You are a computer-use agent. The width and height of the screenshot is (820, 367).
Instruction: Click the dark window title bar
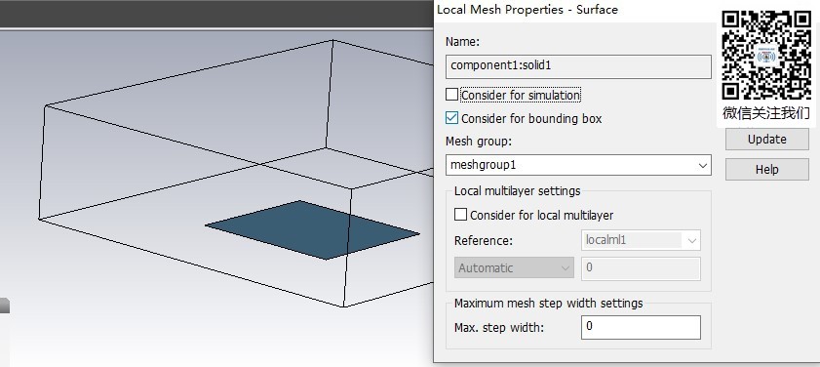pyautogui.click(x=216, y=13)
